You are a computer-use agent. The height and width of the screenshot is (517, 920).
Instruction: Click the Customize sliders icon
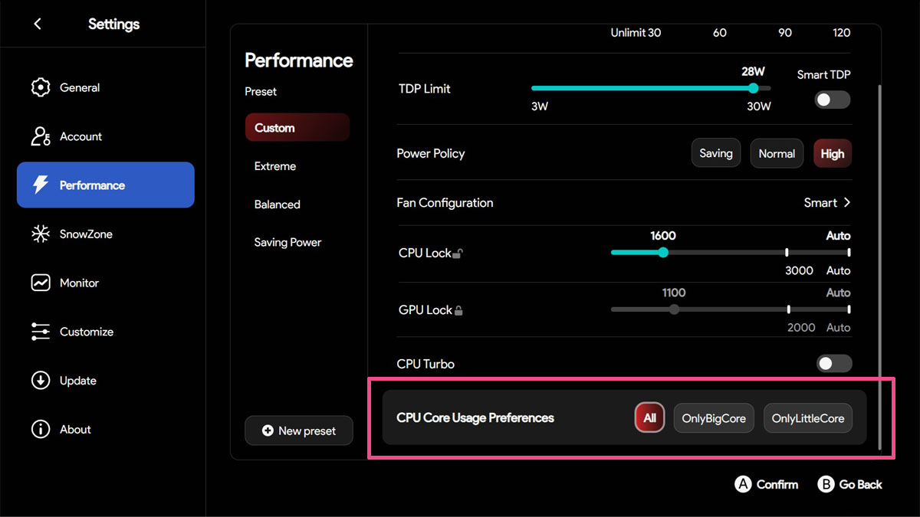[x=40, y=332]
